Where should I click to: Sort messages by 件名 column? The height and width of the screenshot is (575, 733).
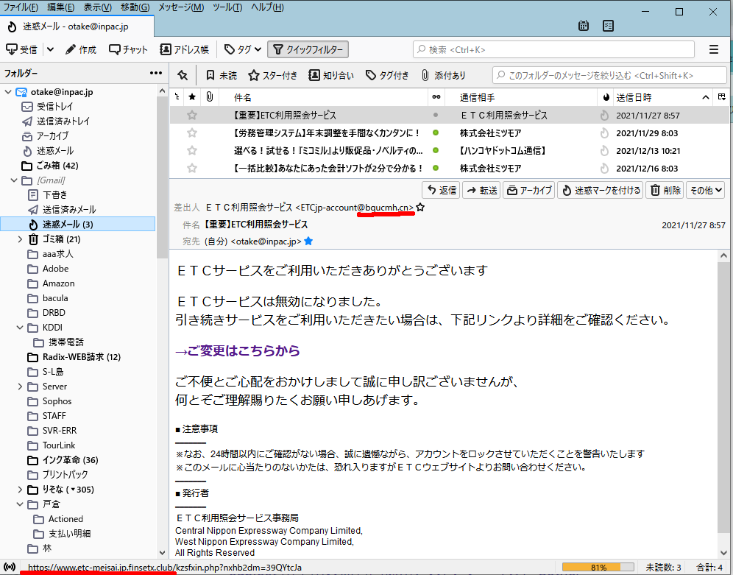point(322,97)
